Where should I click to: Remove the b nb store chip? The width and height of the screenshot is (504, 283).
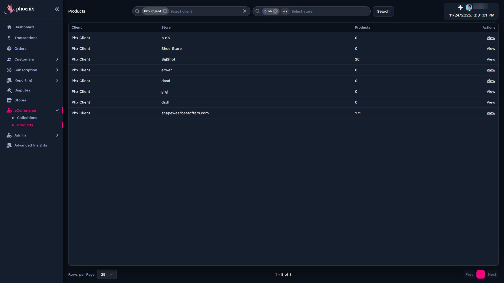coord(275,11)
